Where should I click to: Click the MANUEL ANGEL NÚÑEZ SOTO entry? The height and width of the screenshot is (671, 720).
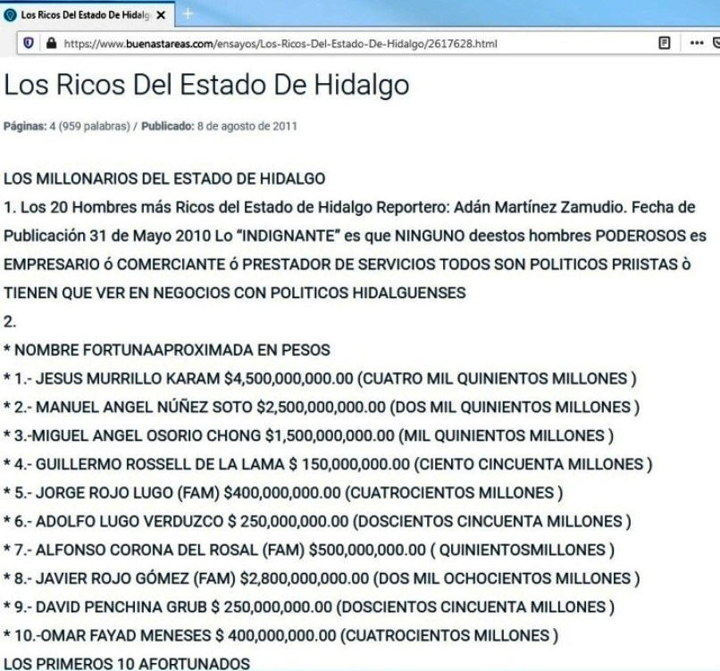(x=322, y=407)
